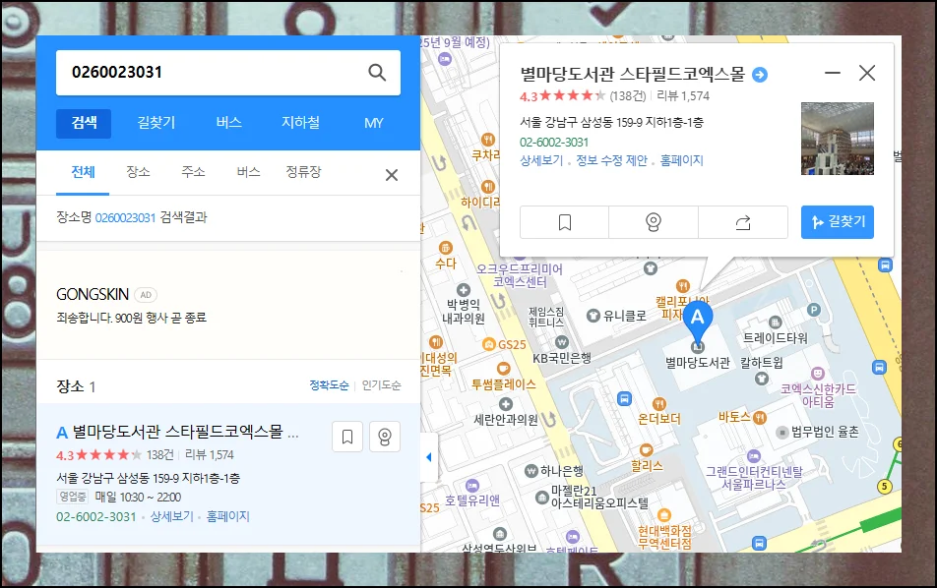
Task: Click the blue arrow icon beside popup title
Action: (760, 75)
